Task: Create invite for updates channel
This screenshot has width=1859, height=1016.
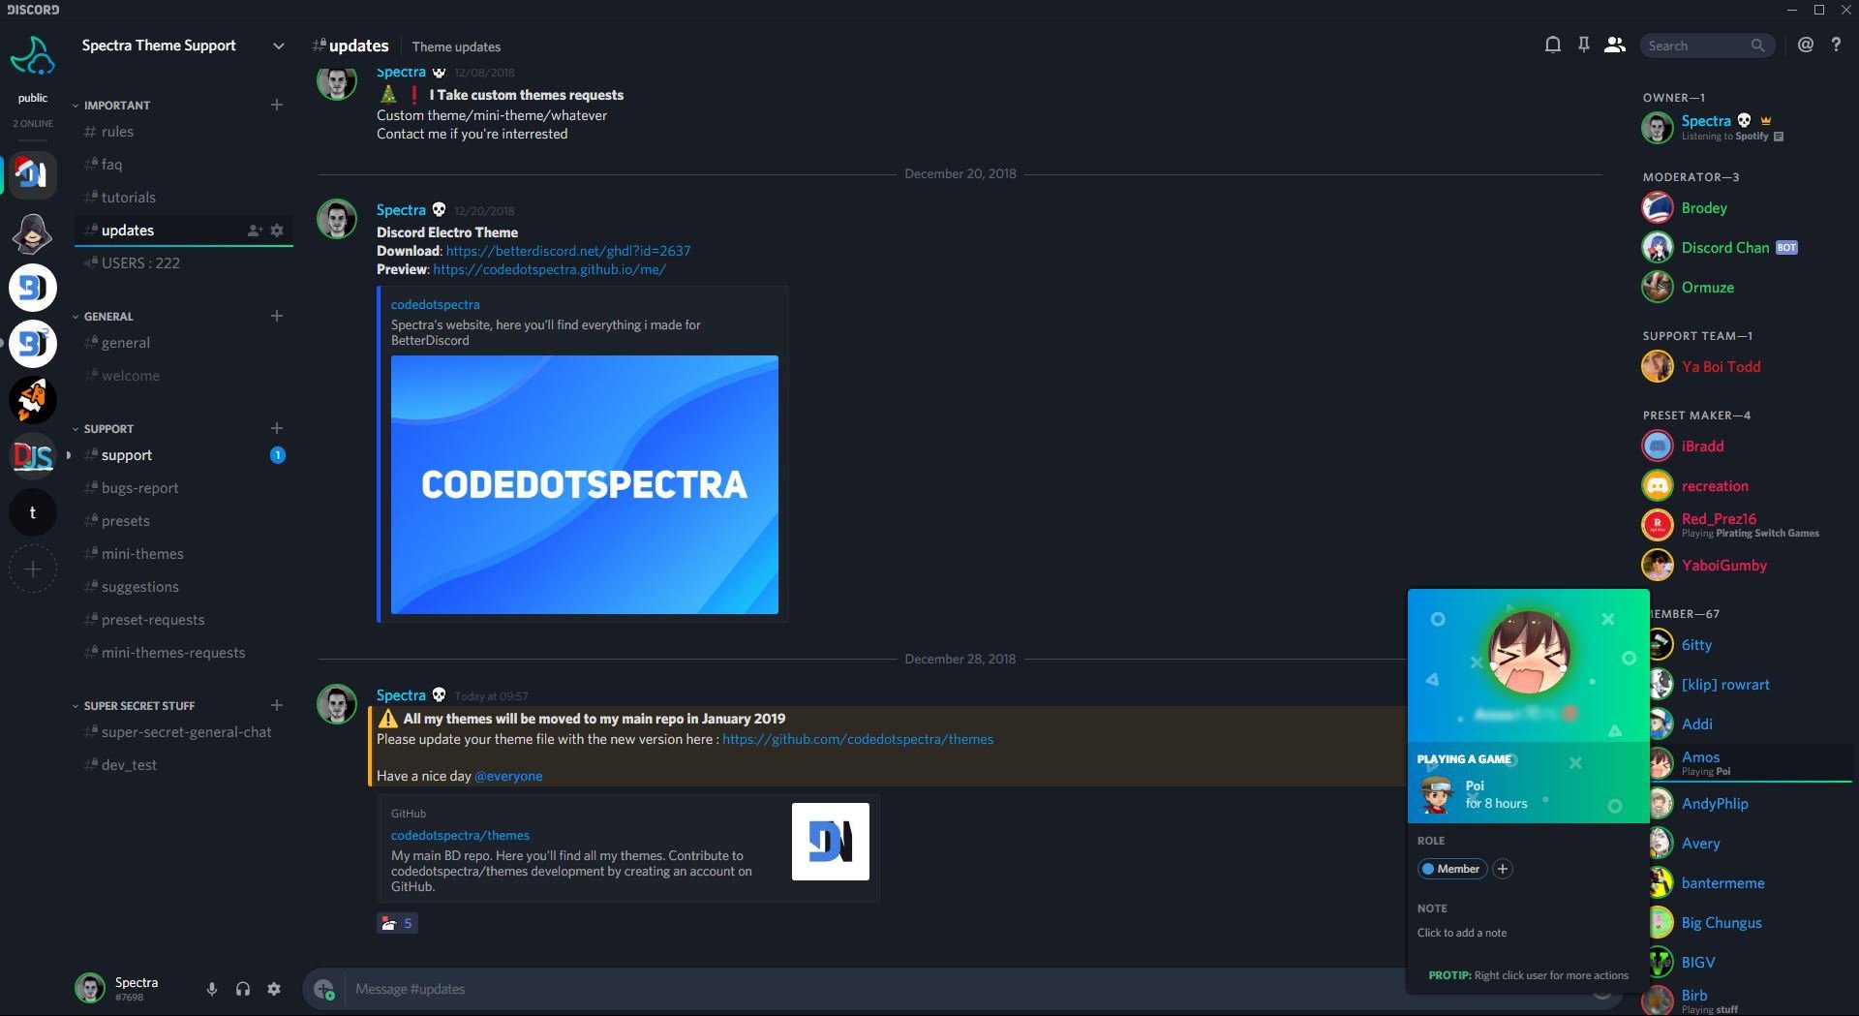Action: click(x=255, y=231)
